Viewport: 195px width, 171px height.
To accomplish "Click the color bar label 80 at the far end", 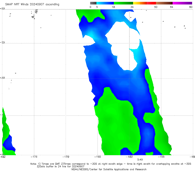I will (191, 7).
